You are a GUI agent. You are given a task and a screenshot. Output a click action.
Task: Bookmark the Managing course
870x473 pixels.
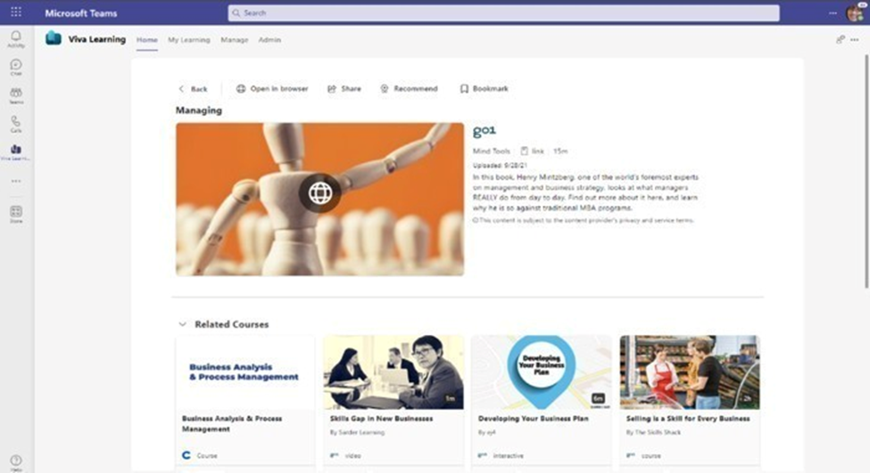click(484, 88)
